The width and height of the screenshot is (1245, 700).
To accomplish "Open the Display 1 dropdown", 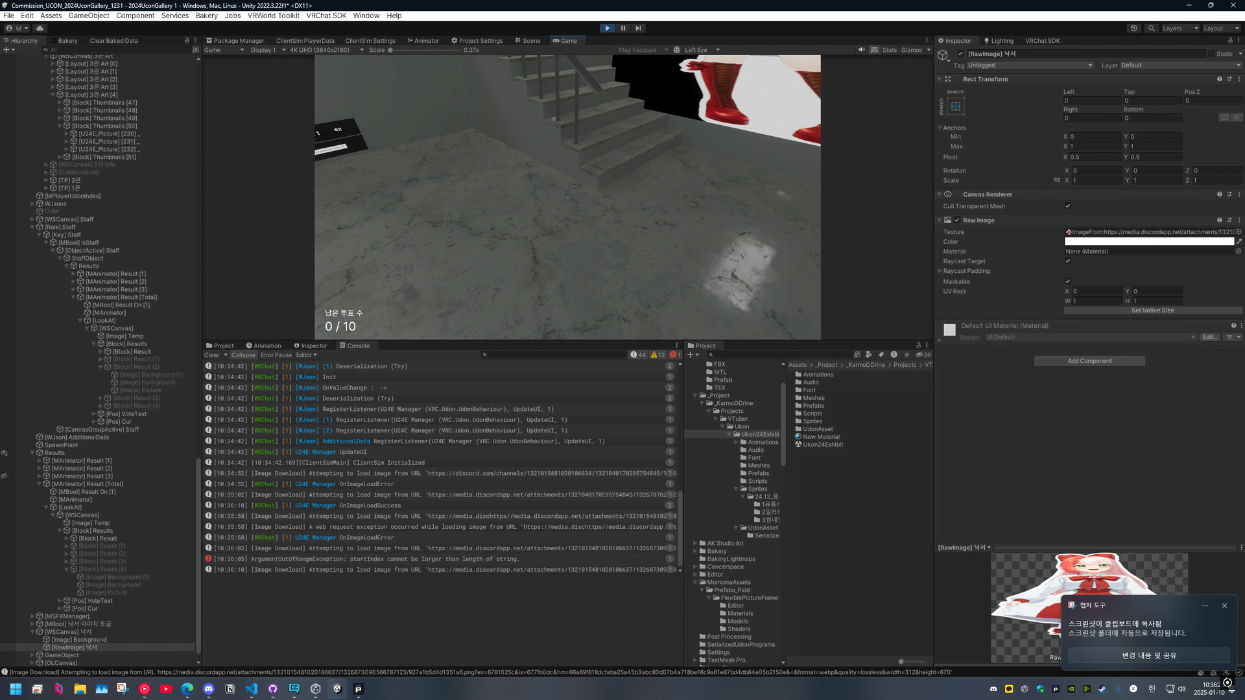I will point(268,50).
